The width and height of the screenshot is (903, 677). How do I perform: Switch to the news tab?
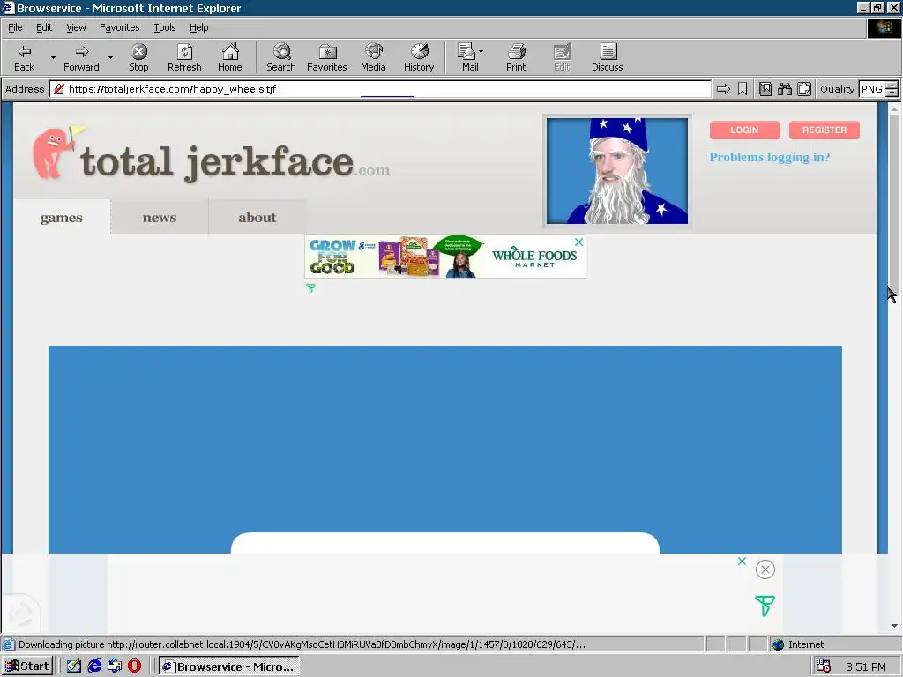coord(160,217)
